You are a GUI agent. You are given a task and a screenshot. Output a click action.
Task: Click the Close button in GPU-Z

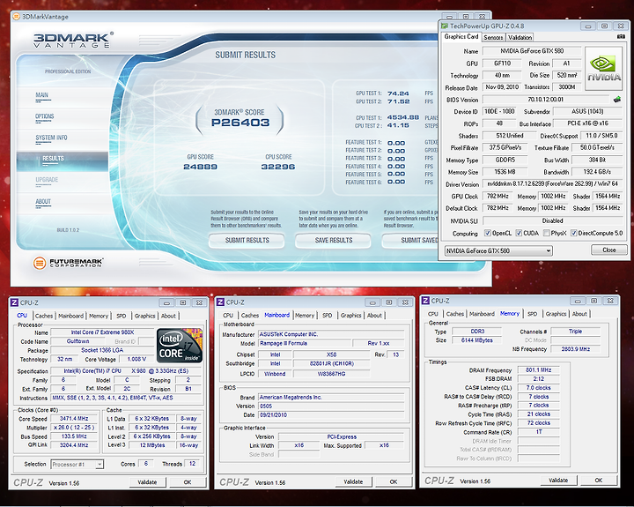[609, 250]
